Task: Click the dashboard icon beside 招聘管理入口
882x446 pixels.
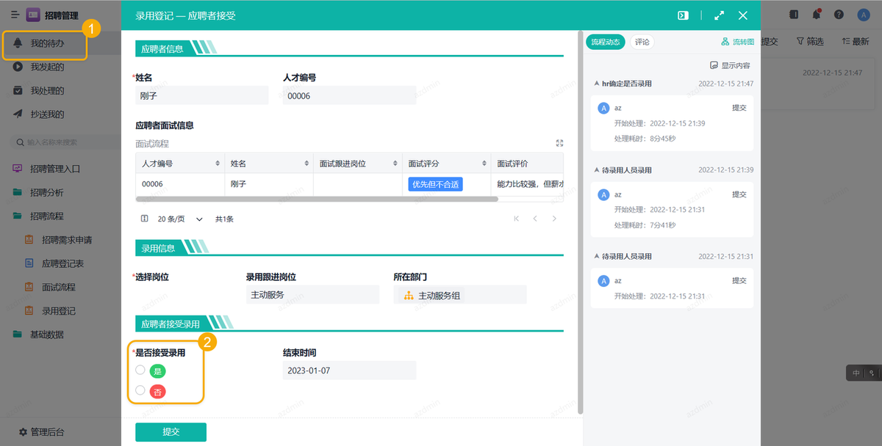Action: click(x=18, y=169)
